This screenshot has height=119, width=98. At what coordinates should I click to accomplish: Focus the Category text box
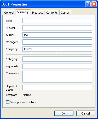coord(57,59)
